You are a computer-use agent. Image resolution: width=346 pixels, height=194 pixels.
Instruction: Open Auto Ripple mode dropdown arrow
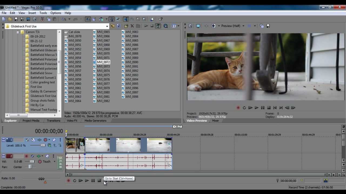(107, 19)
